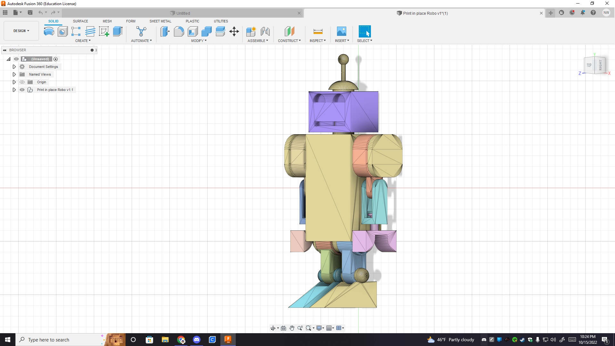Image resolution: width=615 pixels, height=346 pixels.
Task: Open the AUTOMATE dropdown menu
Action: click(141, 41)
